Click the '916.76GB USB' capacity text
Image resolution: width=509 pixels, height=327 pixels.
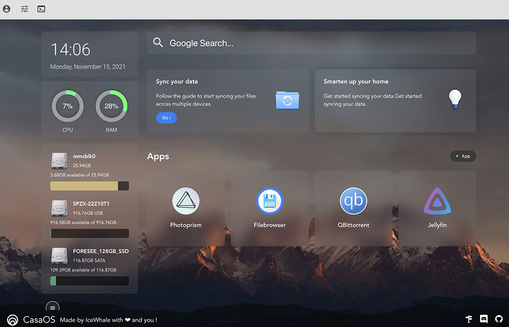88,213
